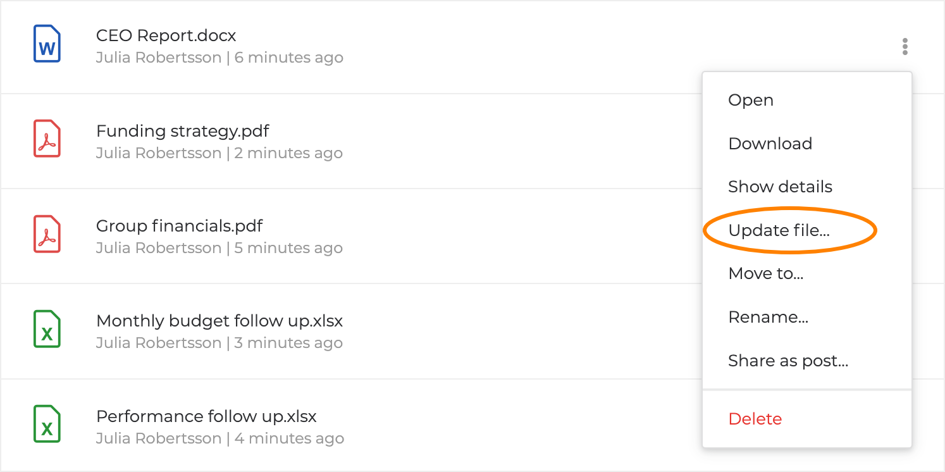Click the CEO Report author and timestamp line
This screenshot has height=472, width=945.
[219, 58]
